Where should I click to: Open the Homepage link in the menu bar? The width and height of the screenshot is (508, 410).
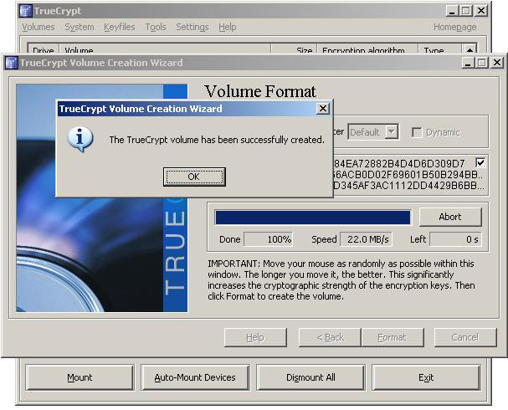pos(455,27)
